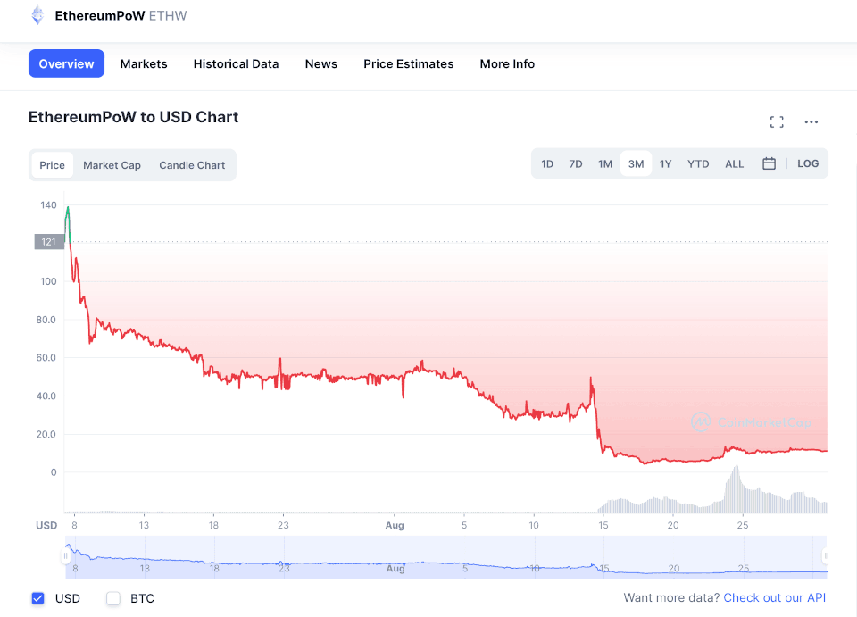Image resolution: width=857 pixels, height=617 pixels.
Task: Open fullscreen chart view
Action: [x=777, y=121]
